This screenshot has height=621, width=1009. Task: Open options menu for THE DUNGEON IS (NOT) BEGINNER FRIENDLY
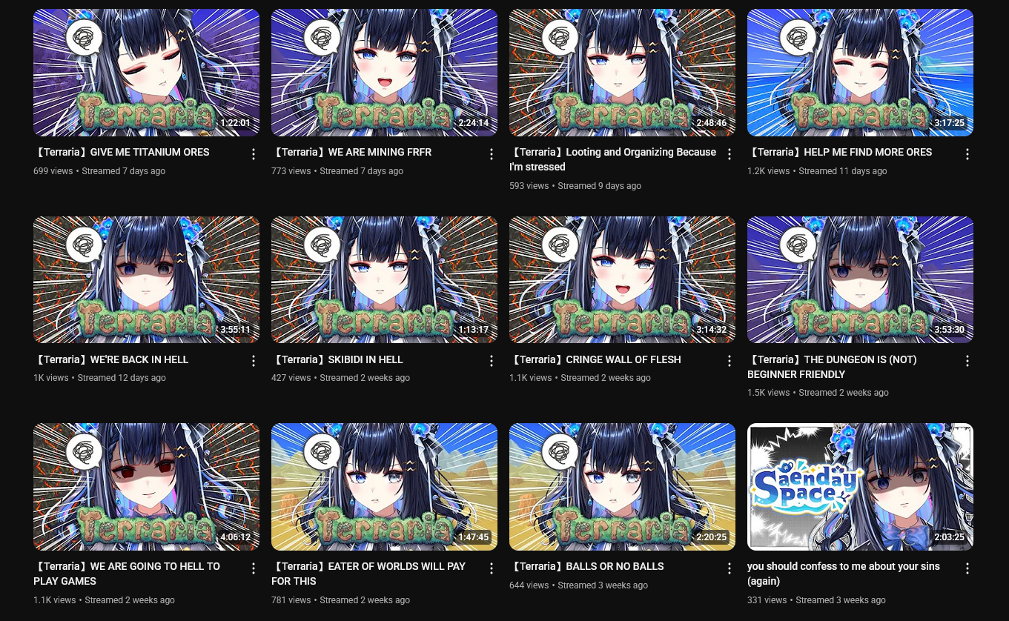967,361
